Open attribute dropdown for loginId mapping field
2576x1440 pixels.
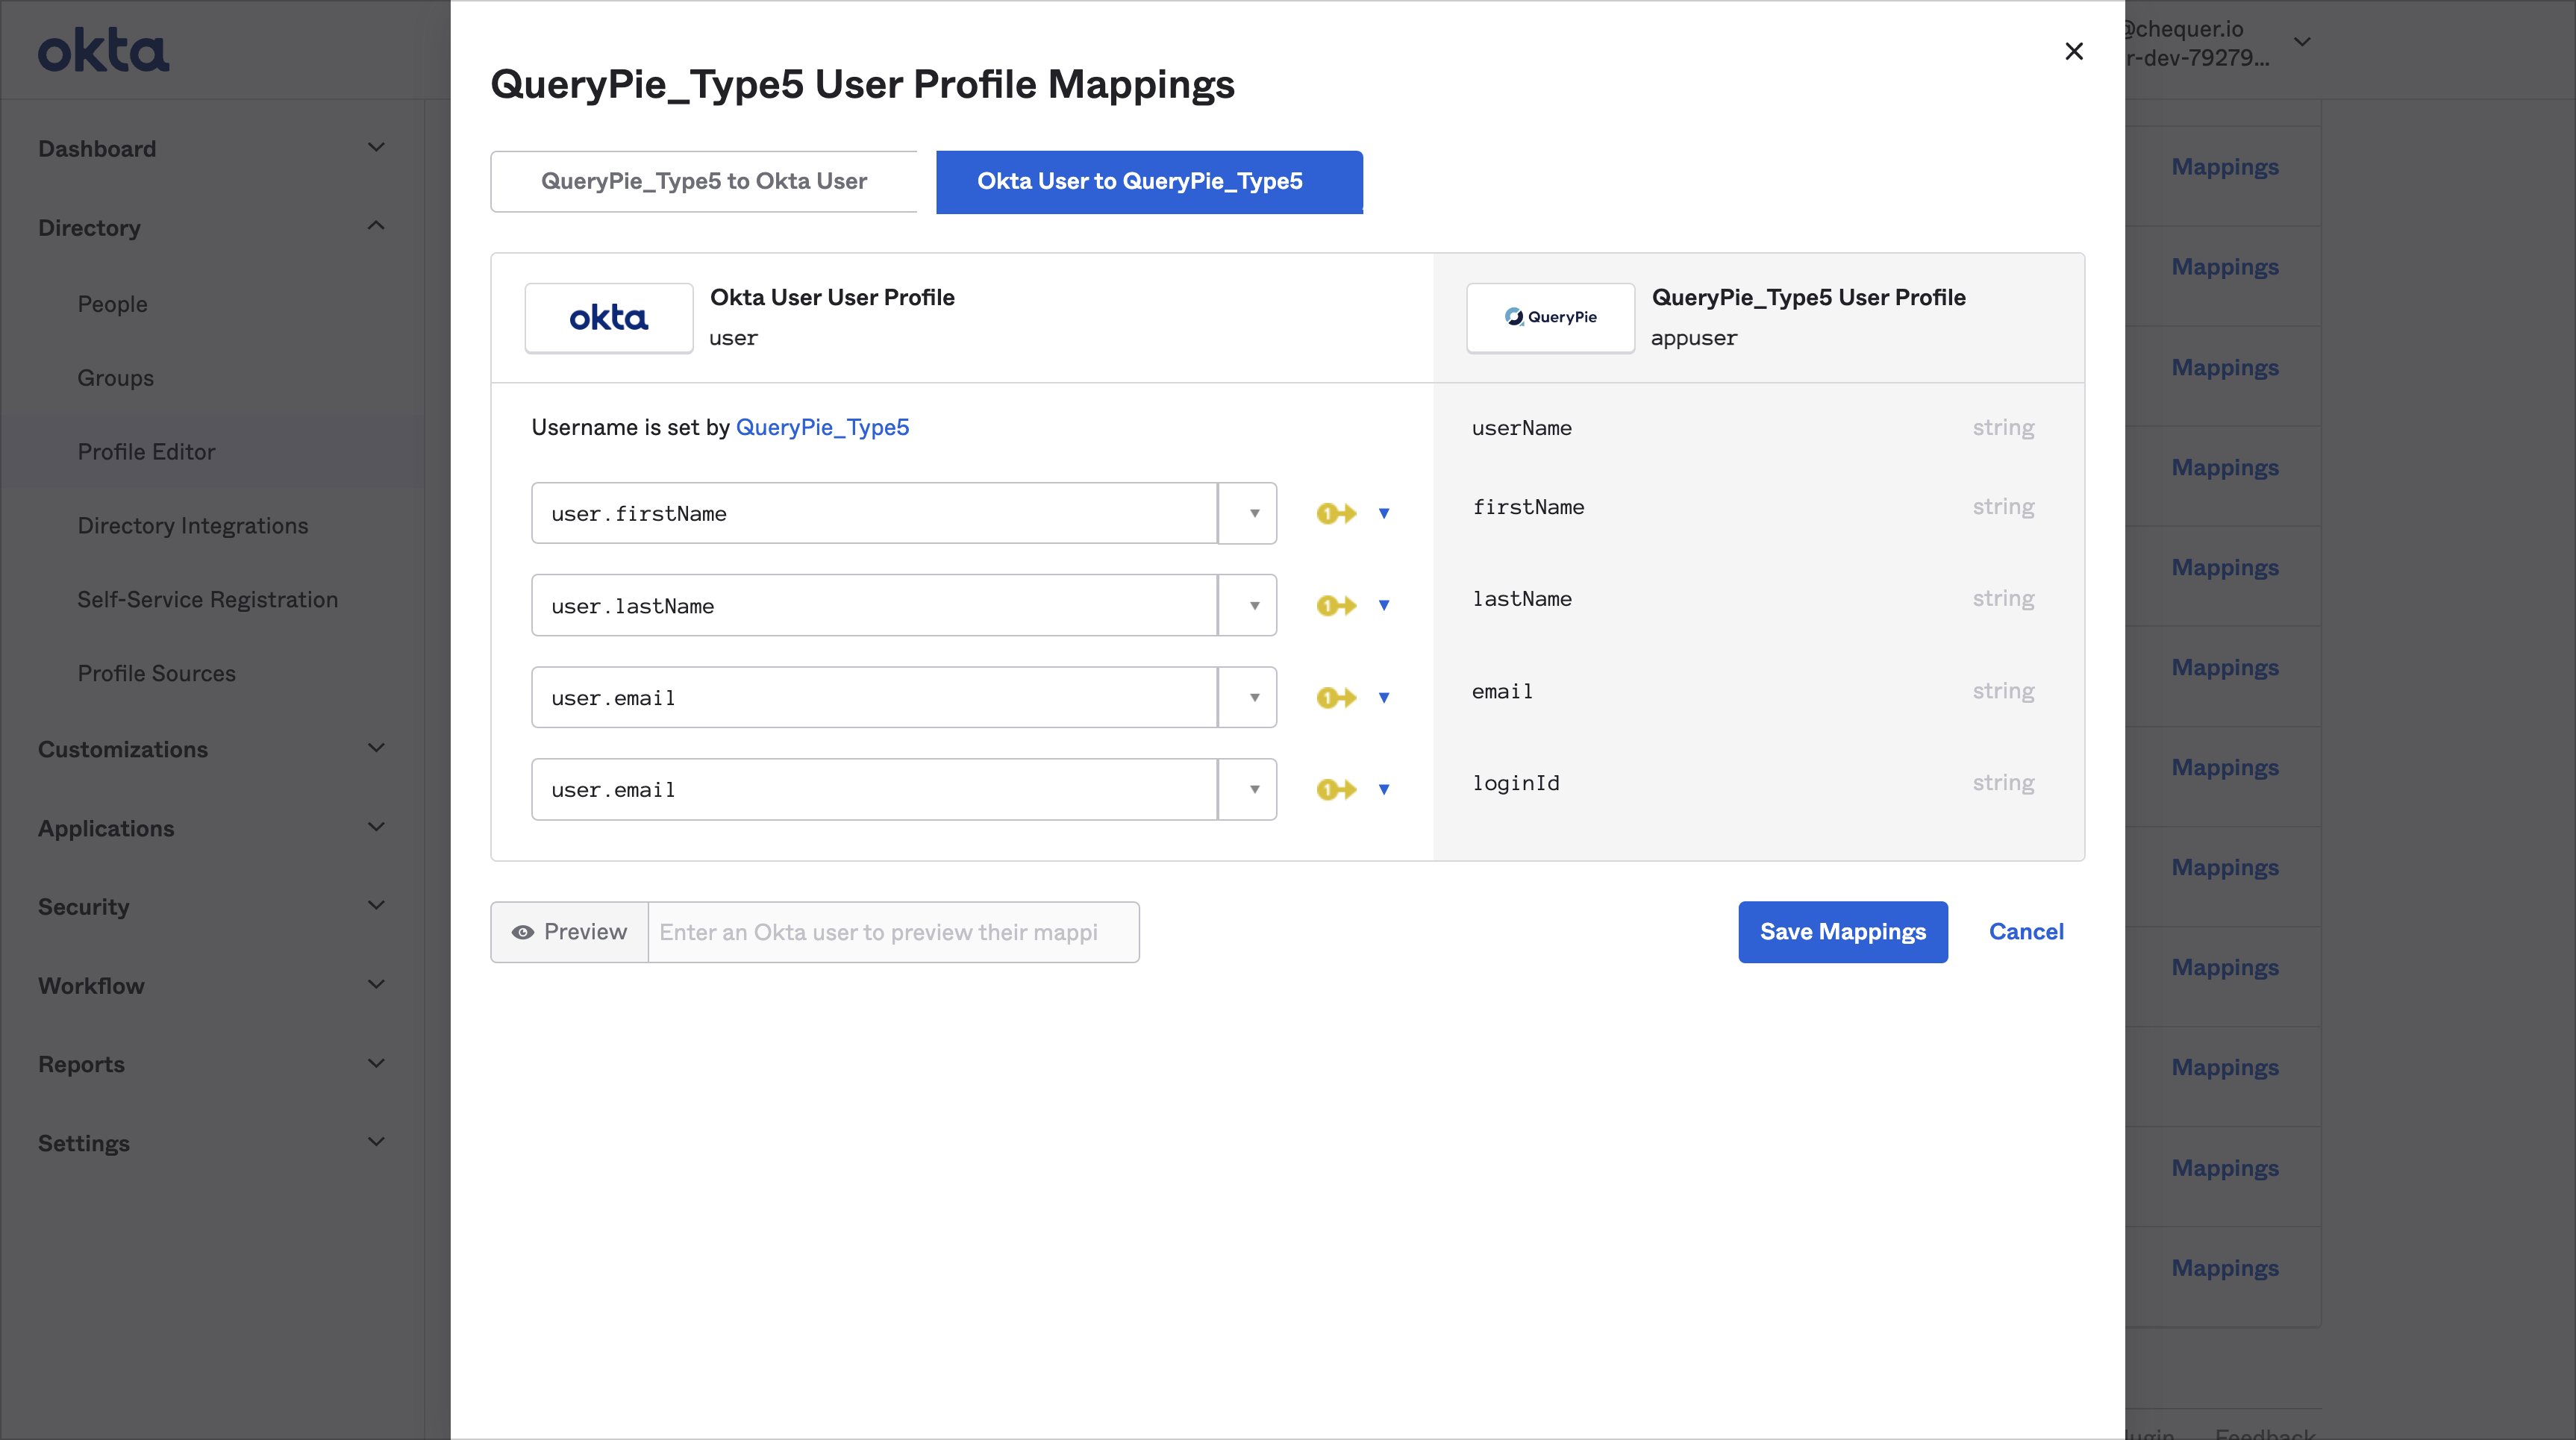(1248, 789)
